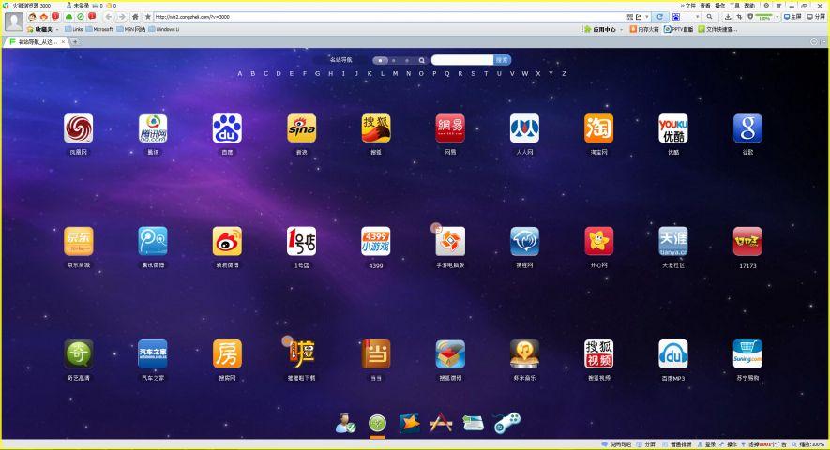Open the Jingdong mall icon
Viewport: 830px width, 450px height.
point(79,242)
